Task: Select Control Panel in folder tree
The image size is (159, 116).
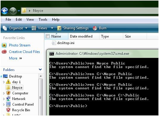Action: point(23,104)
